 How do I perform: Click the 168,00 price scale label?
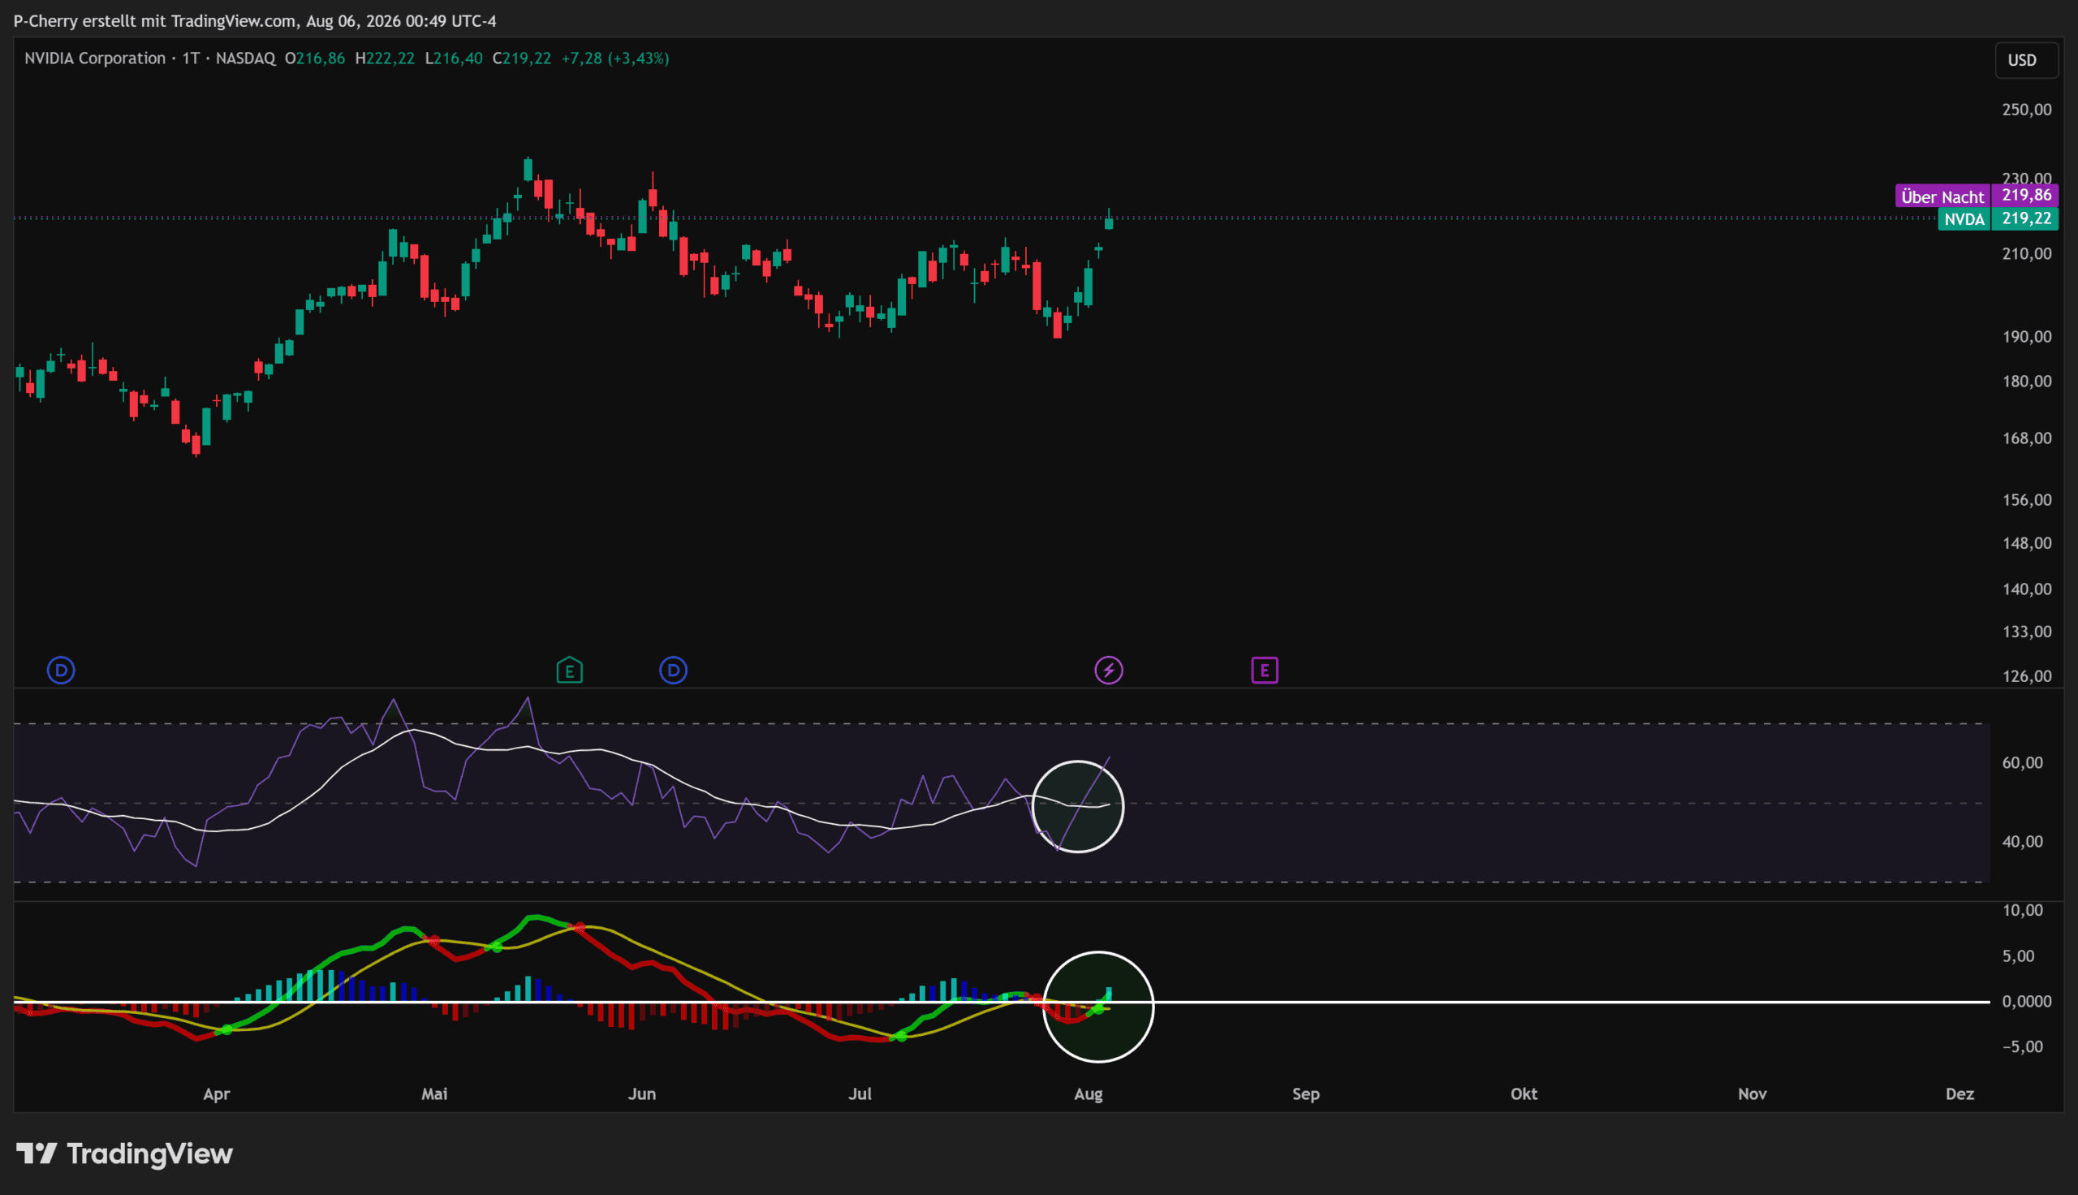point(2027,438)
